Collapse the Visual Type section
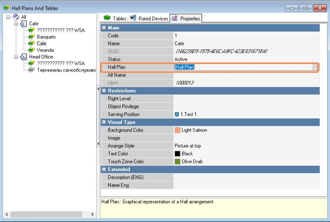330x222 pixels. pos(104,122)
